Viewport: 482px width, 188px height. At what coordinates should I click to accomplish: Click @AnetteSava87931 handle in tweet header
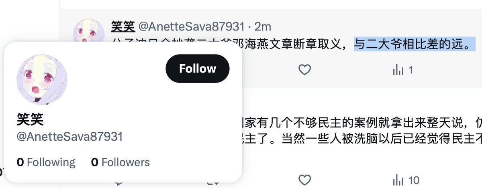(191, 27)
